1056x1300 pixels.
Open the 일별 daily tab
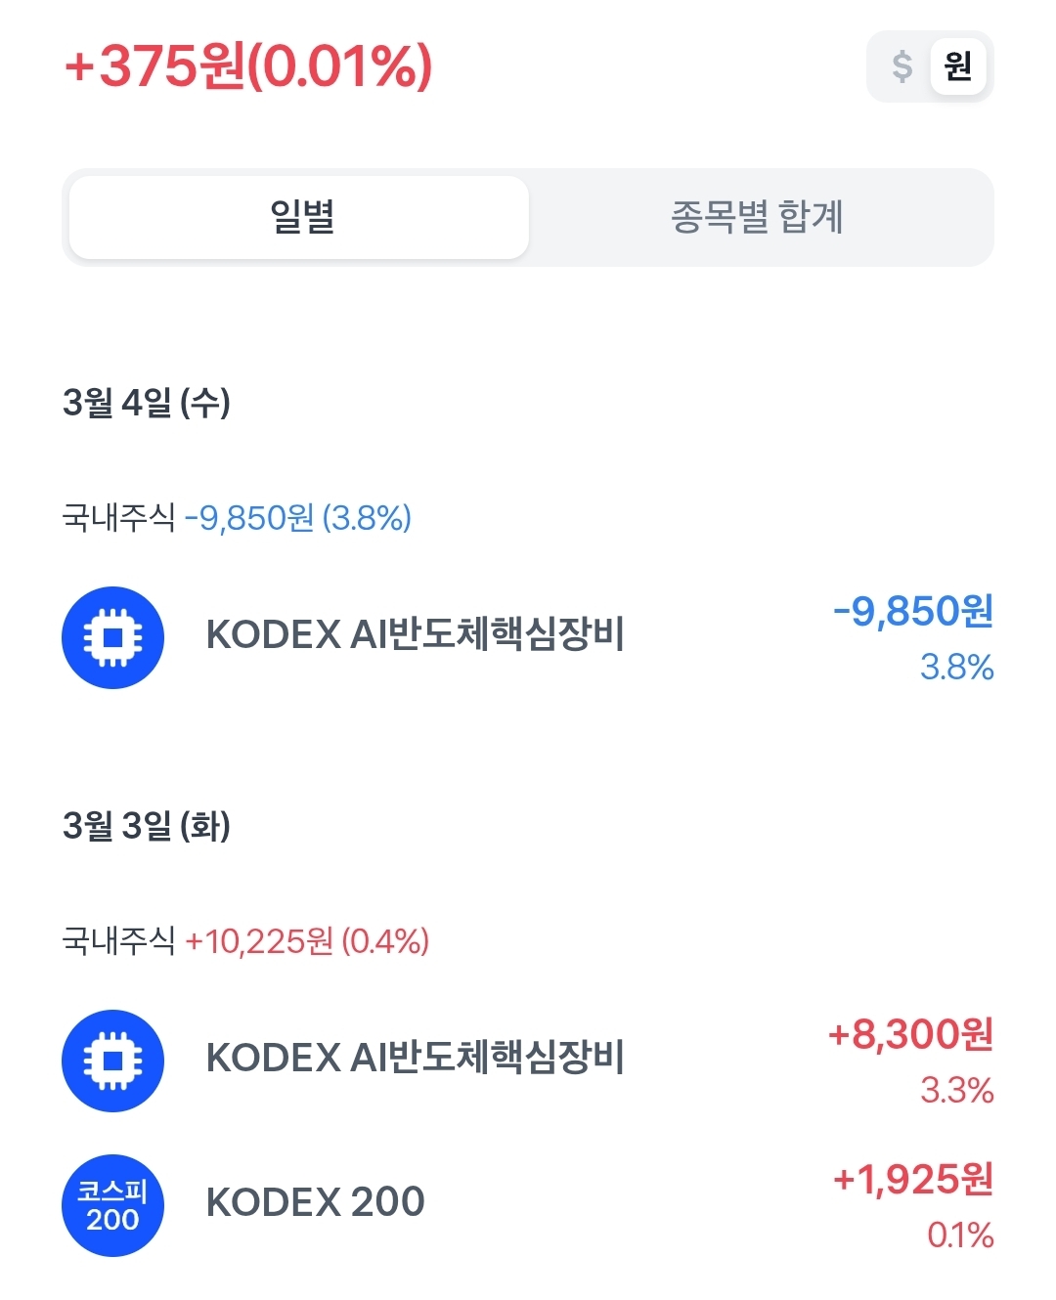[300, 217]
